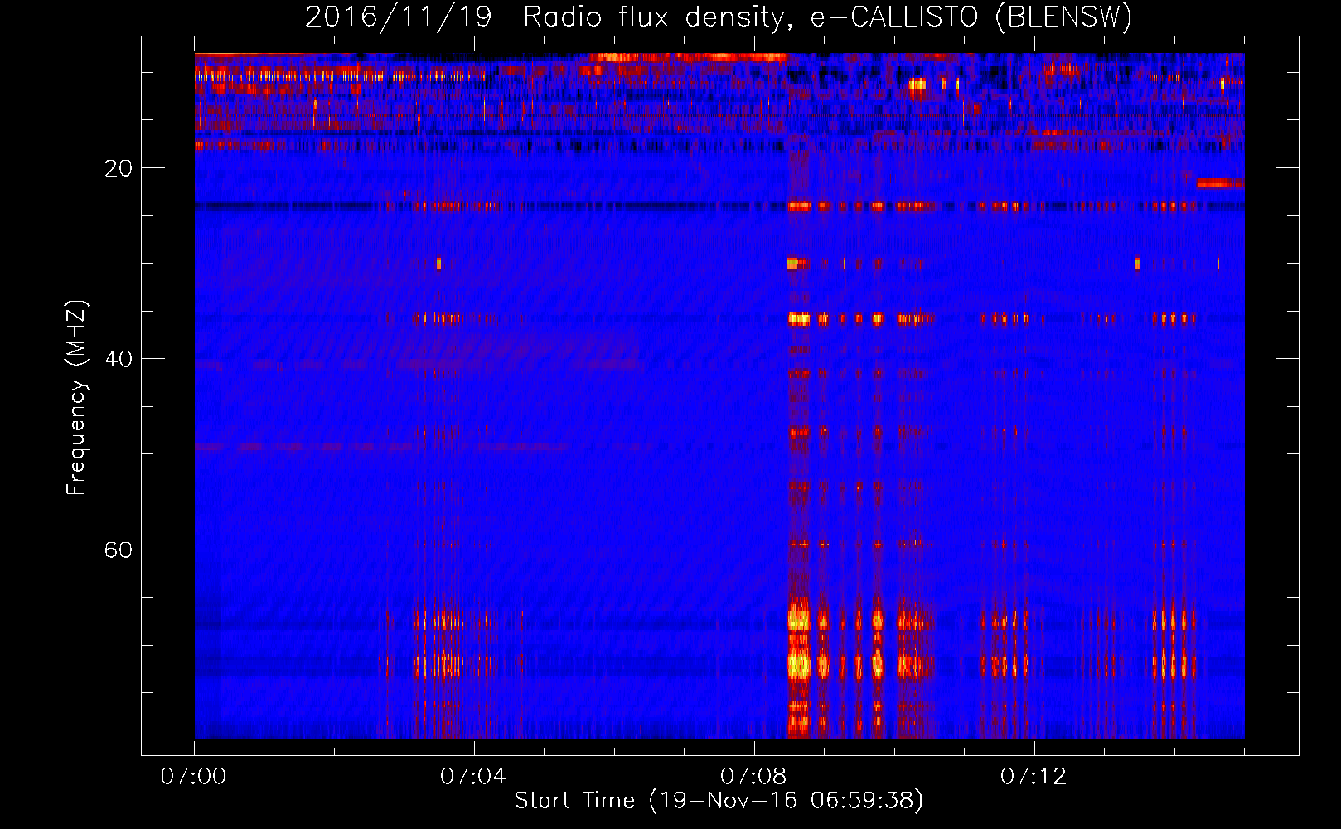Click the 40 MHz frequency tick label
Screen dimensions: 1341x829
click(119, 359)
